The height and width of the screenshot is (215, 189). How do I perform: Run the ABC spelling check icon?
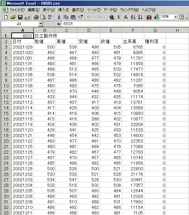pyautogui.click(x=50, y=17)
